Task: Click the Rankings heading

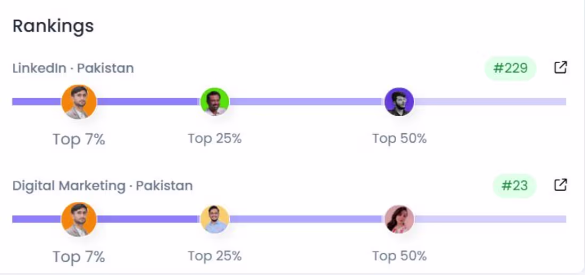Action: pos(53,26)
